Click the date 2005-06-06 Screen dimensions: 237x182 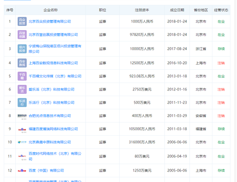177,171
